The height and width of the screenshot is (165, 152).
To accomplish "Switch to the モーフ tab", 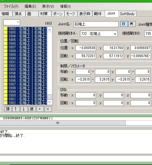I will (71, 14).
